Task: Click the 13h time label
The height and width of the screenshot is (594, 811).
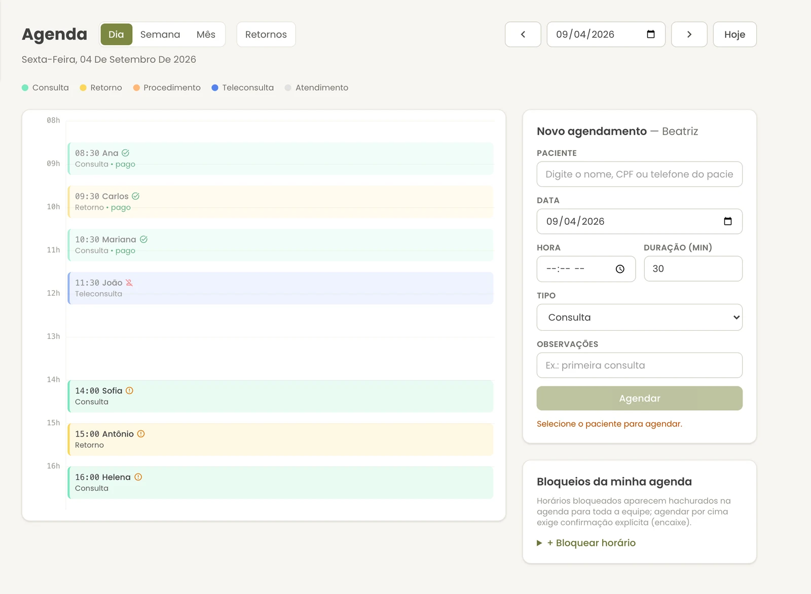Action: pos(53,336)
